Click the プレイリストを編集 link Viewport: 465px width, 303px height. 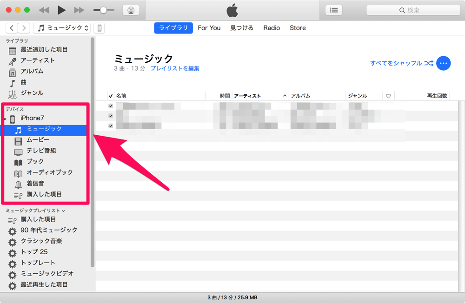point(175,68)
